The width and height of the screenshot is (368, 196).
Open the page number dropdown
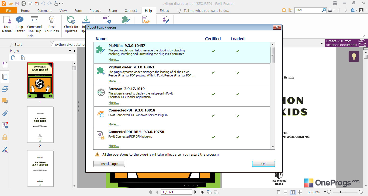[190, 192]
